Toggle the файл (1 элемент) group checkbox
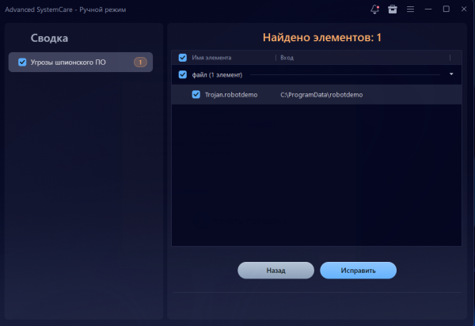This screenshot has width=475, height=326. 183,74
